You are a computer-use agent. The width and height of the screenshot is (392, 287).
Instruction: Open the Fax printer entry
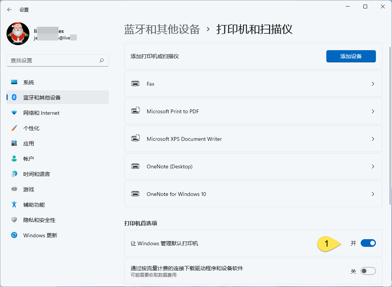pos(253,84)
